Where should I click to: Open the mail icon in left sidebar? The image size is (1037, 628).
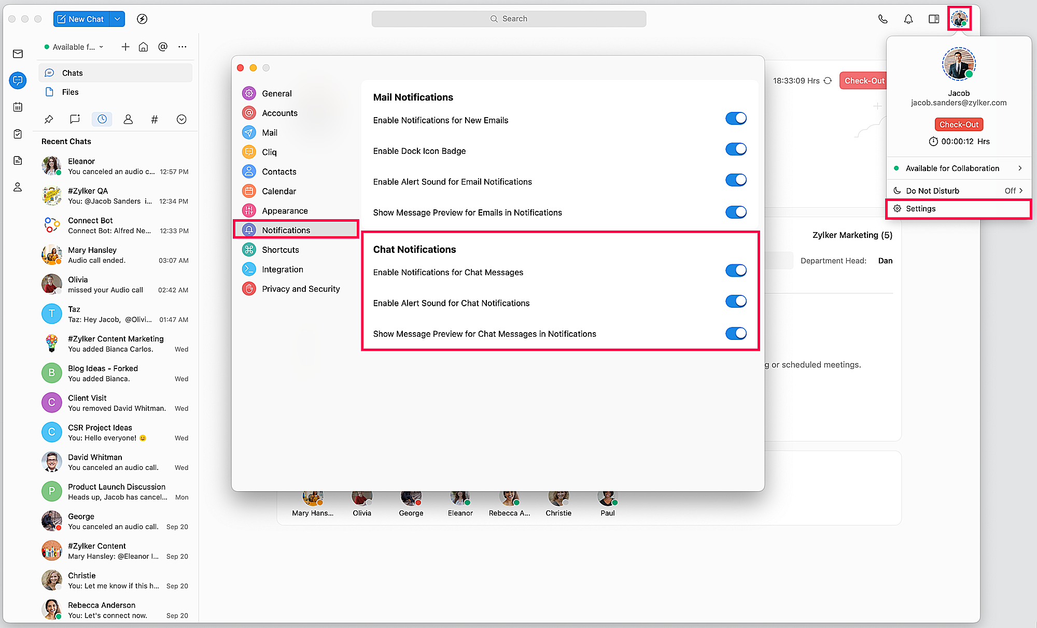(x=18, y=54)
